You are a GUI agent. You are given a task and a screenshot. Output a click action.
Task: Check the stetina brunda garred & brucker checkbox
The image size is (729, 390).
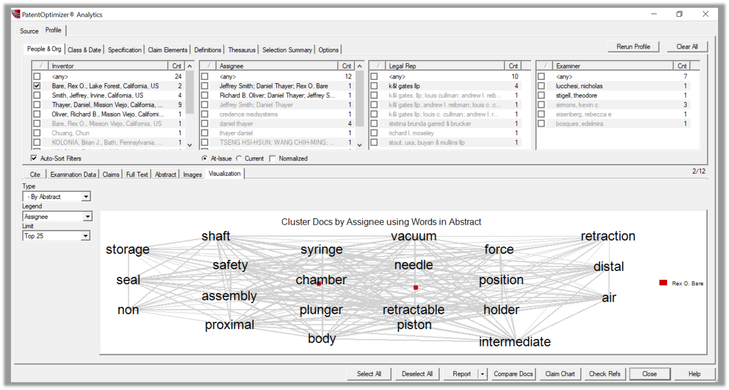(x=374, y=124)
